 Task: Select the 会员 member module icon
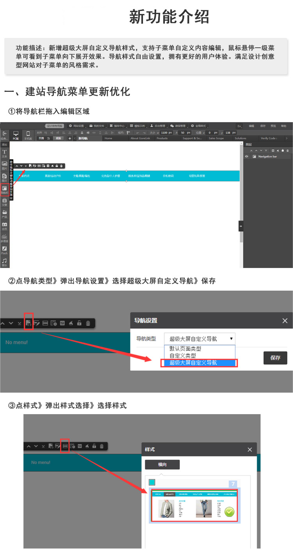4,226
